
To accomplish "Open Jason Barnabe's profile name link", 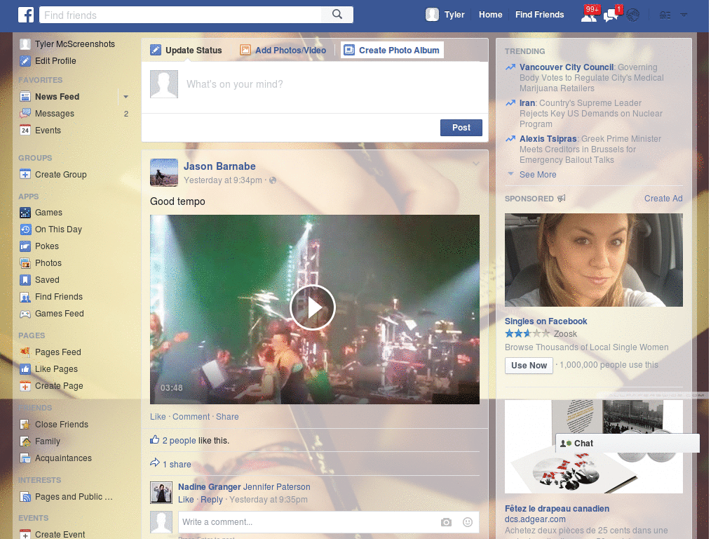I will 219,166.
